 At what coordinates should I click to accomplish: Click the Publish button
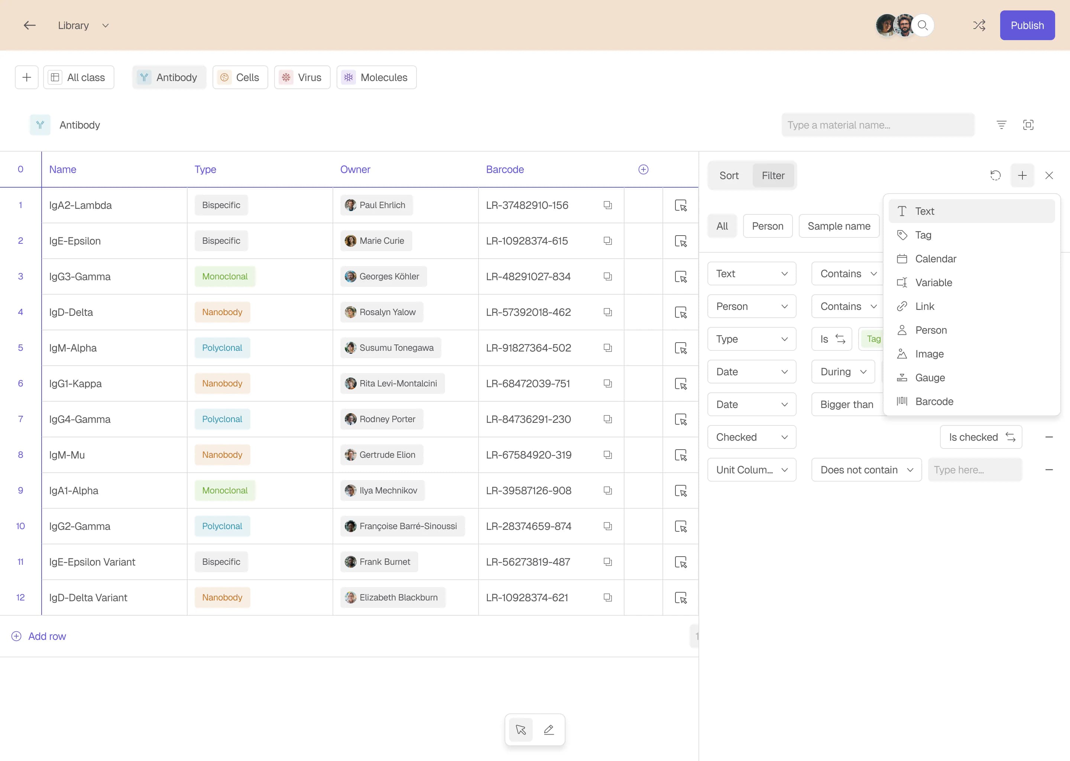point(1027,25)
